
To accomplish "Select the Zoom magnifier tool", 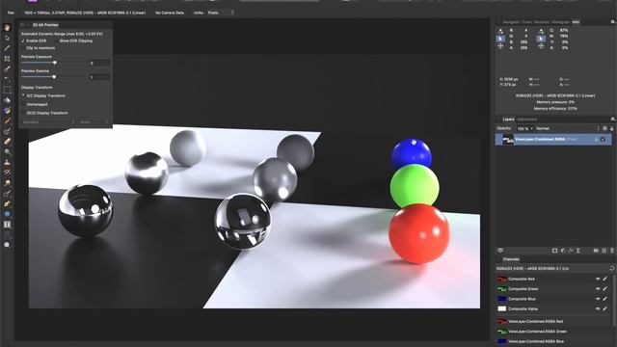I will [x=7, y=245].
